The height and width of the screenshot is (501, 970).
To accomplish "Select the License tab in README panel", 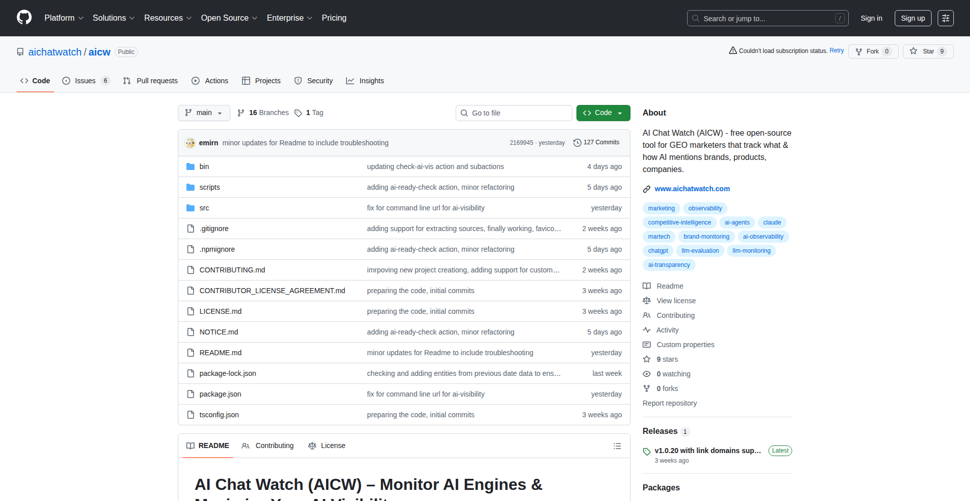I will point(327,446).
